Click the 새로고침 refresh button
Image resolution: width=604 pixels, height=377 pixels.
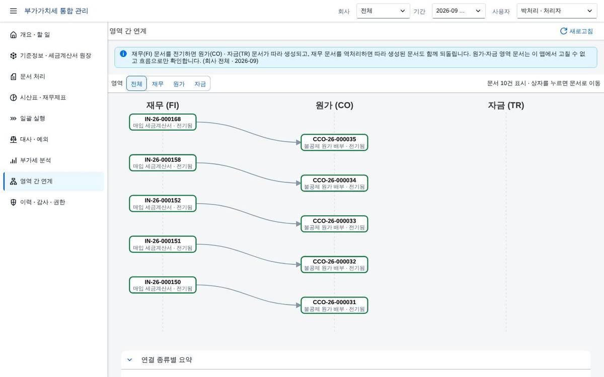coord(577,31)
